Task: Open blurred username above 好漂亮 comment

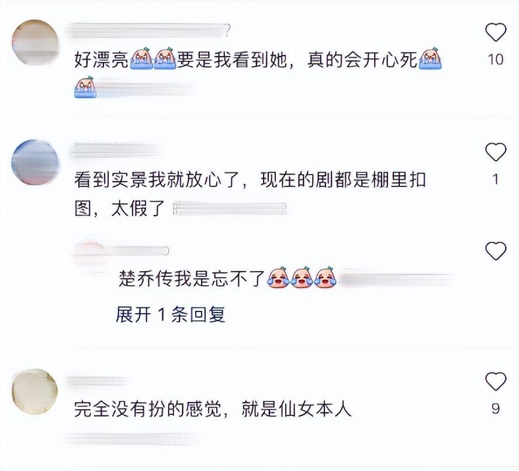Action: (x=148, y=30)
